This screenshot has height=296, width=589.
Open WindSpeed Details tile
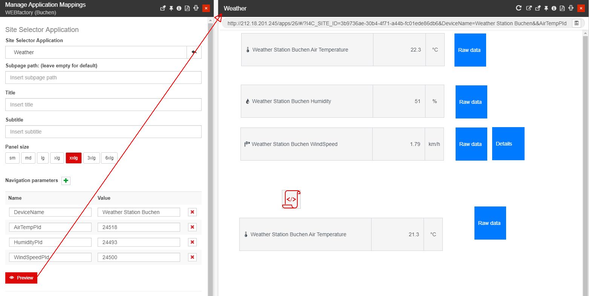(508, 144)
